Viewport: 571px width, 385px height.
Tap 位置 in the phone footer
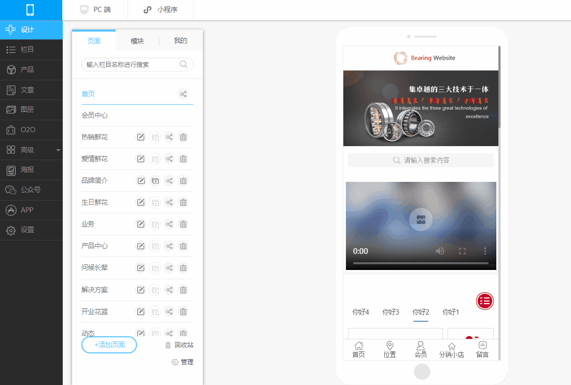tap(389, 350)
